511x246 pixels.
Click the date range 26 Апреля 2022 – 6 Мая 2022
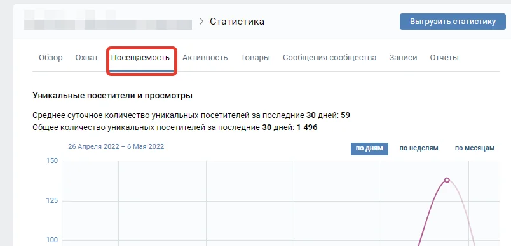(116, 147)
